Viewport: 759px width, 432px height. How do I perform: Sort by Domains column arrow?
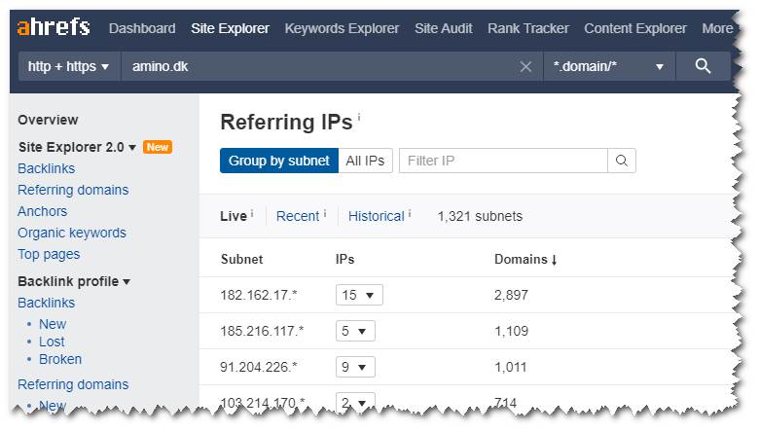(x=555, y=260)
